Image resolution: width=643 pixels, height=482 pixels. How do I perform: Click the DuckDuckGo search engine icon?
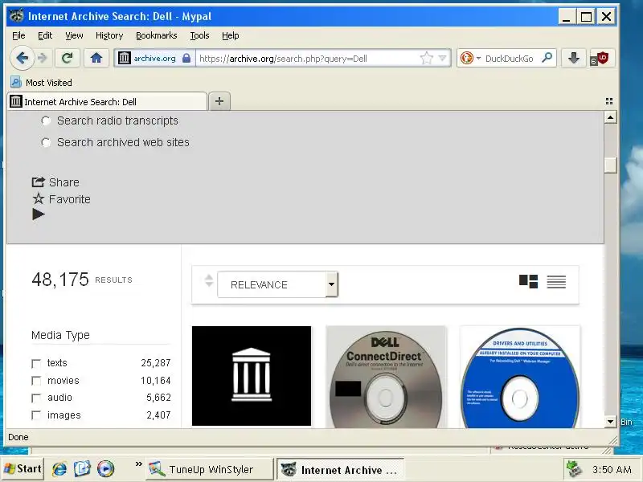click(467, 58)
